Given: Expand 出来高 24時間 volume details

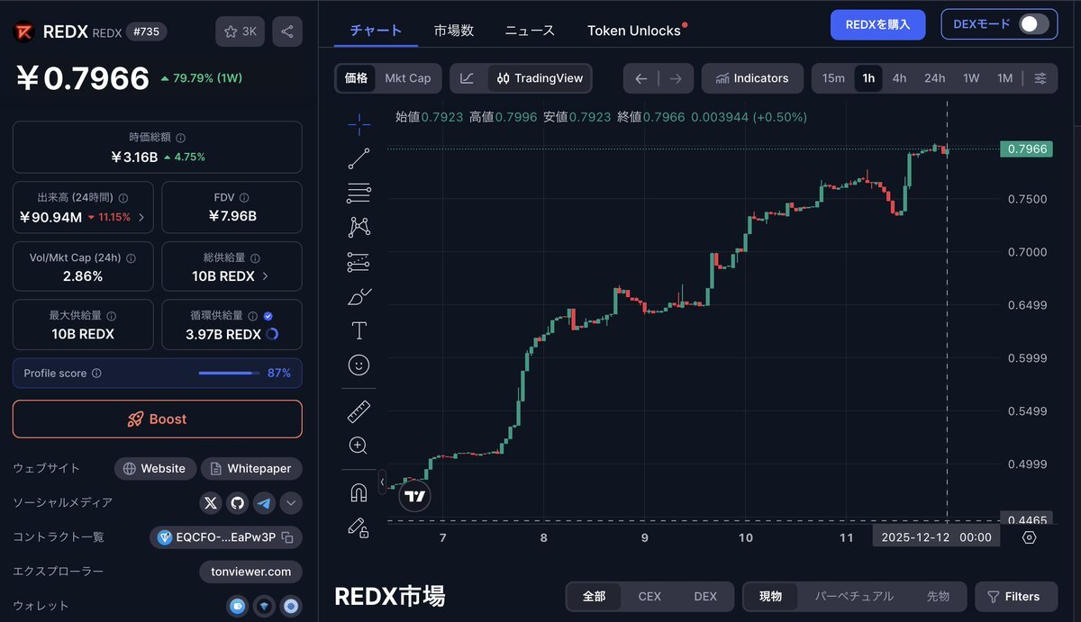Looking at the screenshot, I should (141, 217).
